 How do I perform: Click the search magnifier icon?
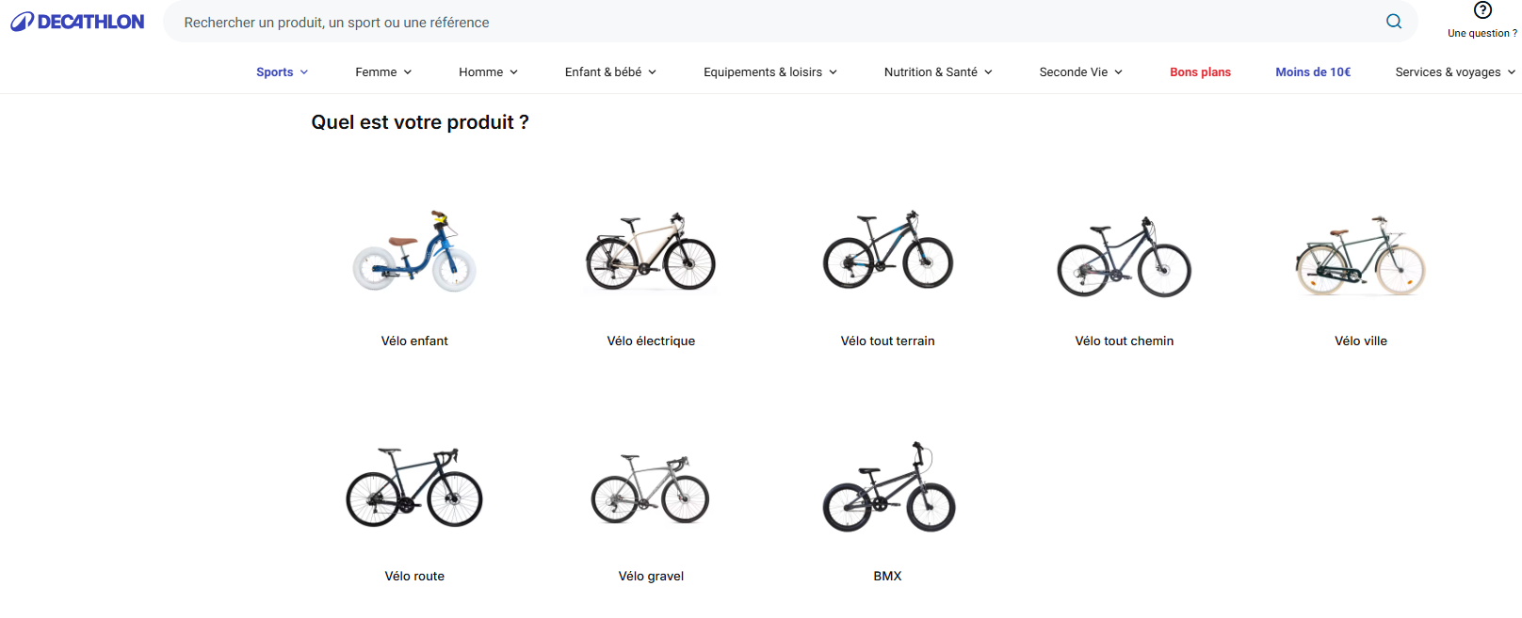[1394, 22]
